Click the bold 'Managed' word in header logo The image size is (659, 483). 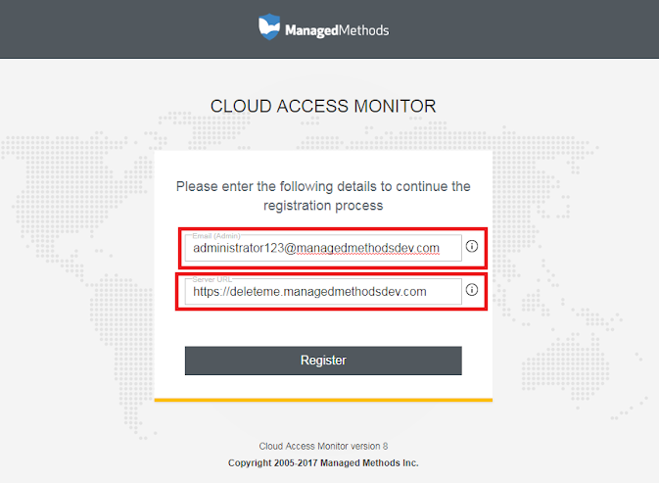click(x=310, y=30)
